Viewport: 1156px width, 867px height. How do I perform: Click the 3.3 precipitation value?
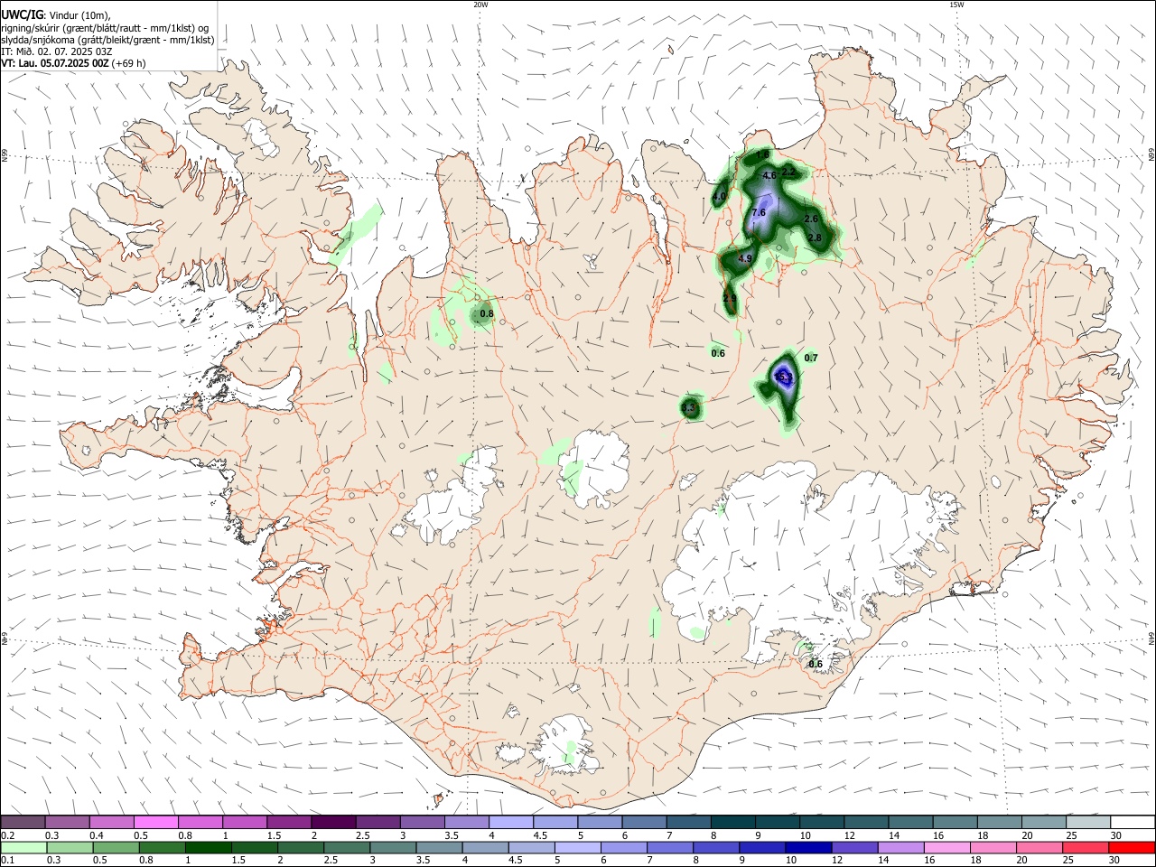pos(689,408)
